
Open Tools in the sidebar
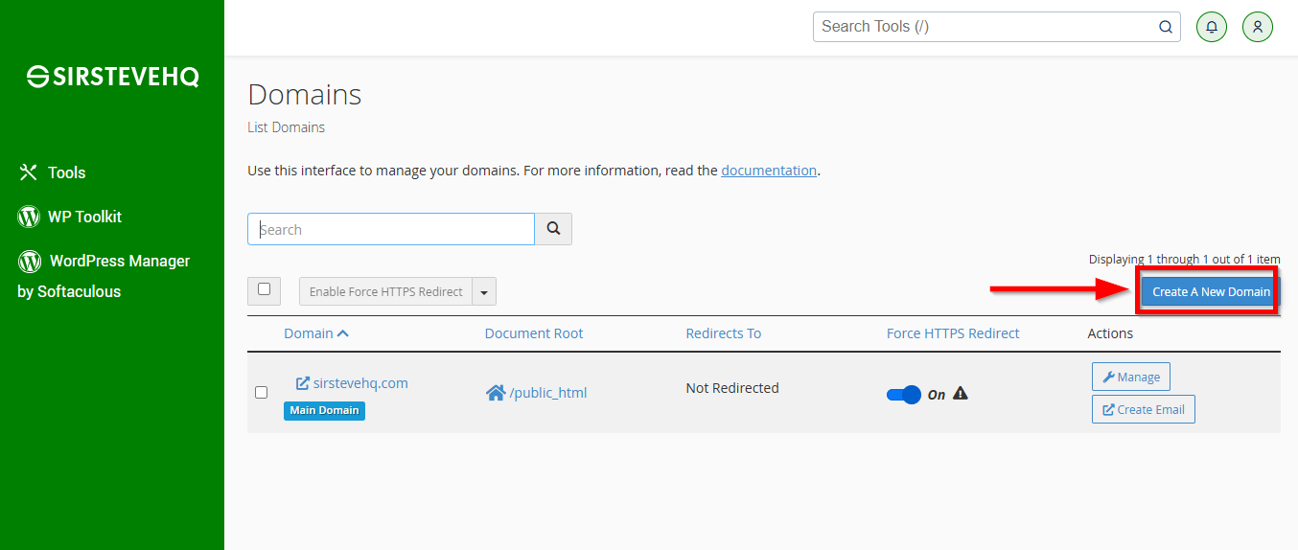pos(53,172)
